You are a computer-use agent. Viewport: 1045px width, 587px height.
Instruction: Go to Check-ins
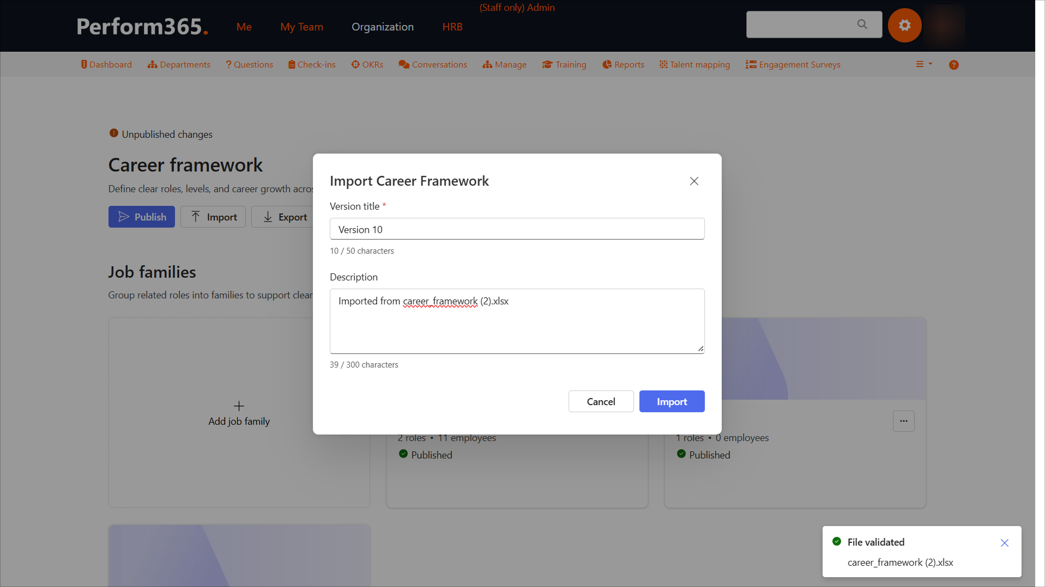[x=312, y=64]
